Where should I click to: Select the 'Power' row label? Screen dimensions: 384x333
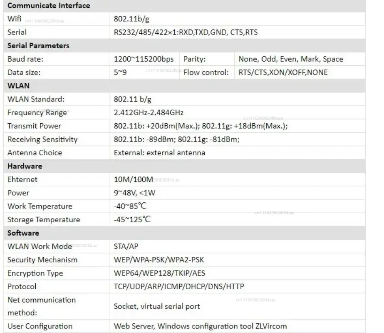pos(18,193)
